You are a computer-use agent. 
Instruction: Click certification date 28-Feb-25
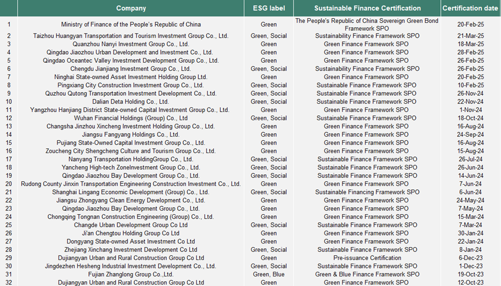coord(470,52)
